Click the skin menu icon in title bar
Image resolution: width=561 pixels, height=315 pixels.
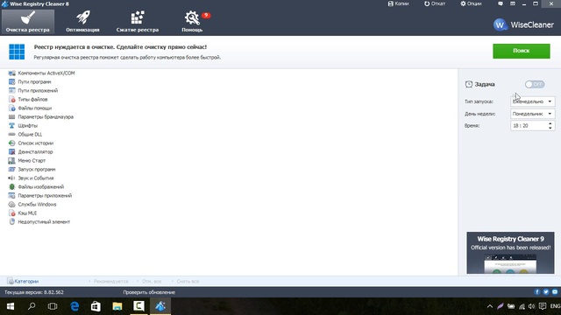(512, 3)
